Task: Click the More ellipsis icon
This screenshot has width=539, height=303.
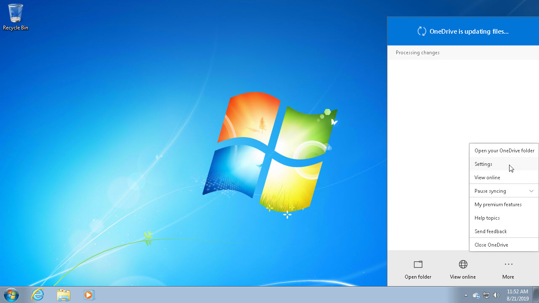Action: click(508, 264)
